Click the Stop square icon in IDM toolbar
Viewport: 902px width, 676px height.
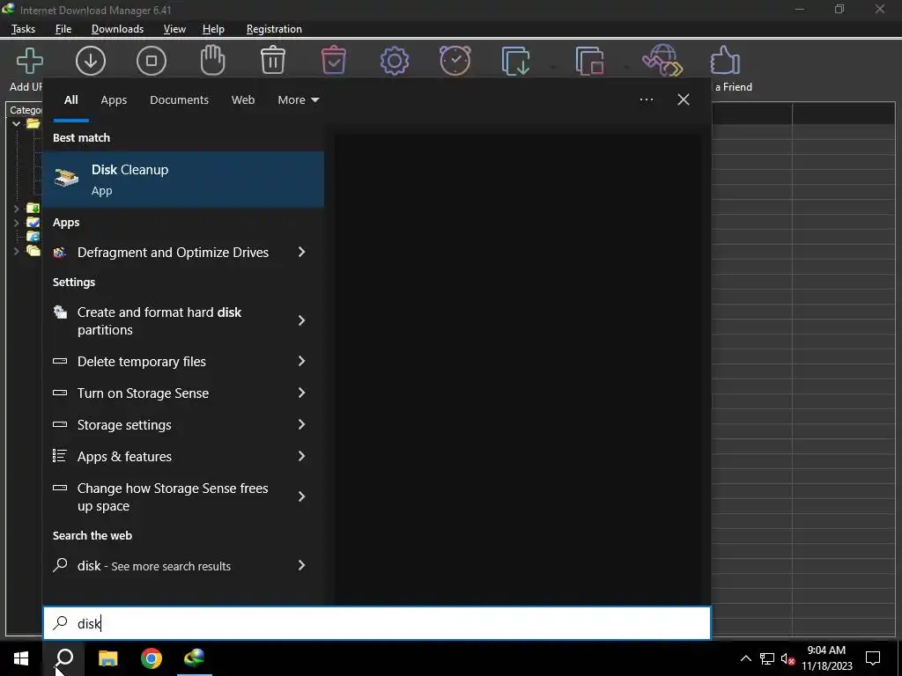click(152, 61)
